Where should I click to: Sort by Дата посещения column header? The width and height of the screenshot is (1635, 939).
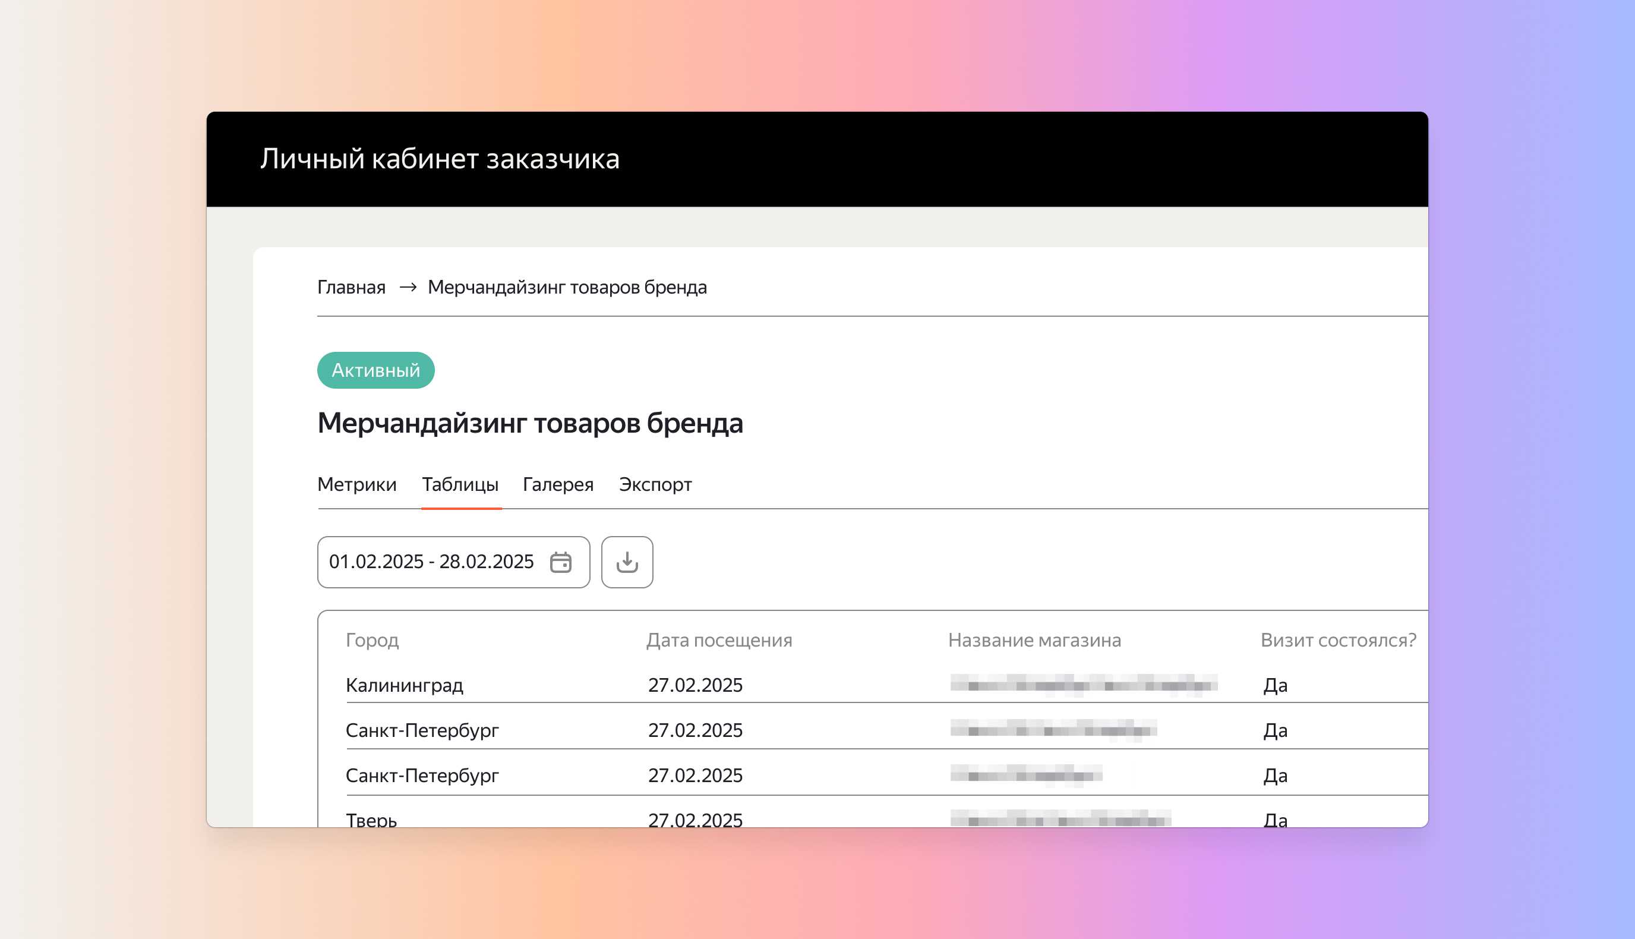coord(719,639)
